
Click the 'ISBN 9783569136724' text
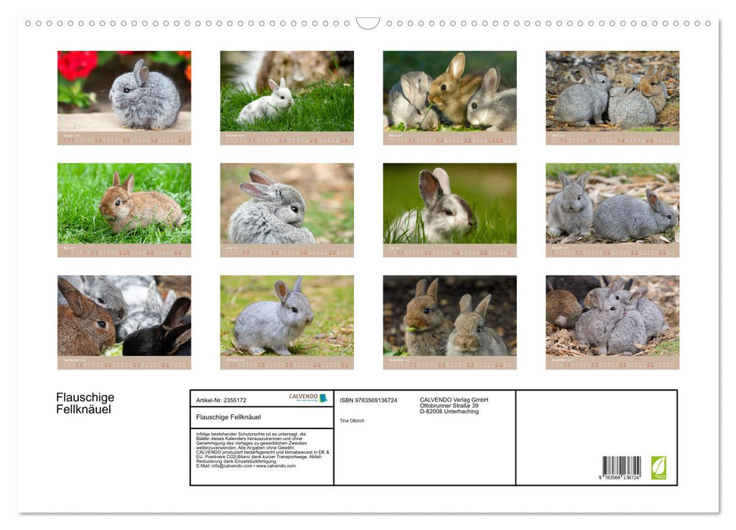click(368, 400)
